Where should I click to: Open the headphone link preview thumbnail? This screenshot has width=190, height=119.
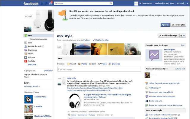coord(75,101)
